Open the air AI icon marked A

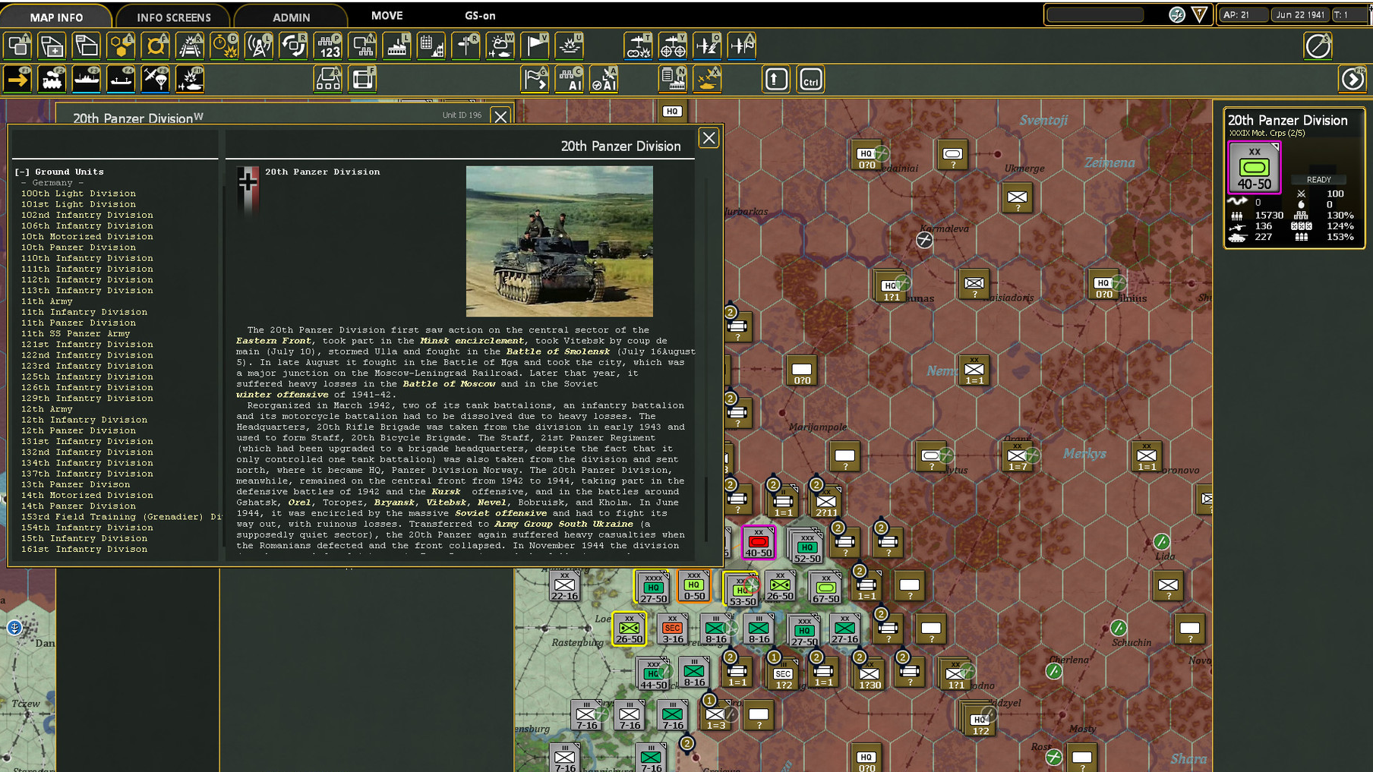tap(604, 79)
